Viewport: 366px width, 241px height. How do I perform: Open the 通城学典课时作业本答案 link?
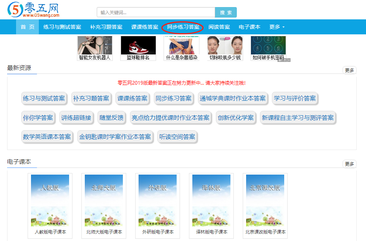(233, 98)
